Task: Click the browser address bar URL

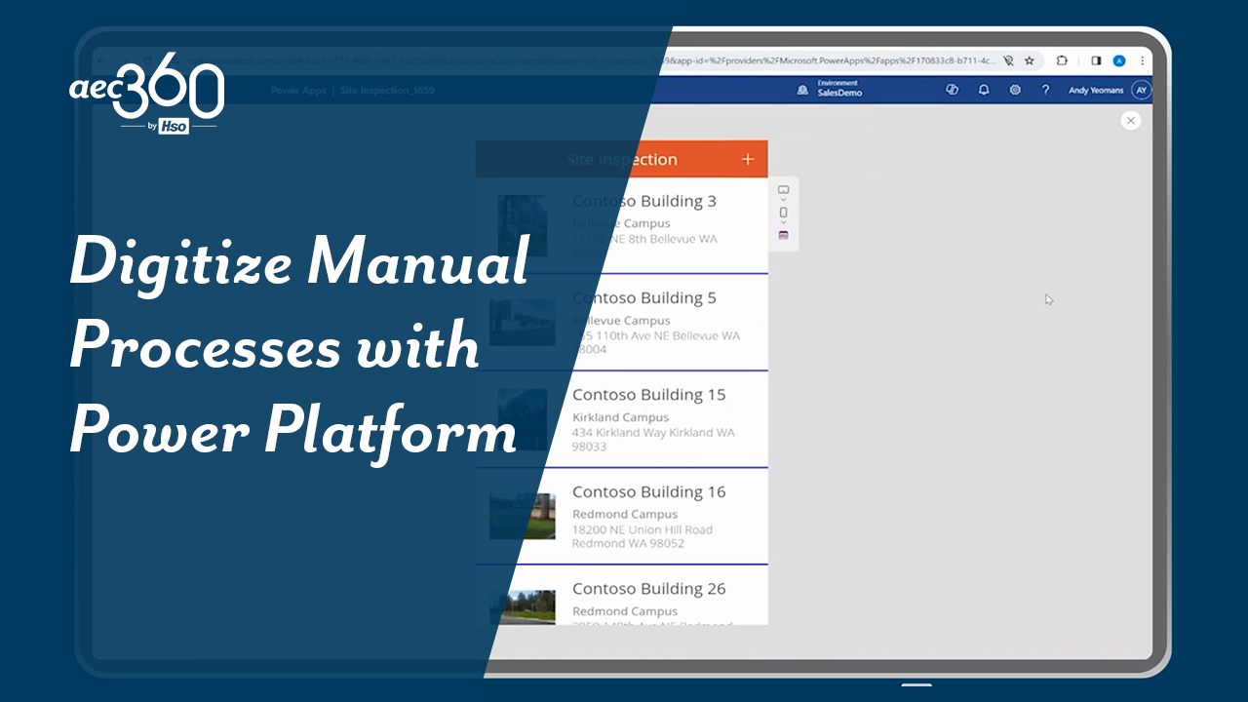Action: 829,60
